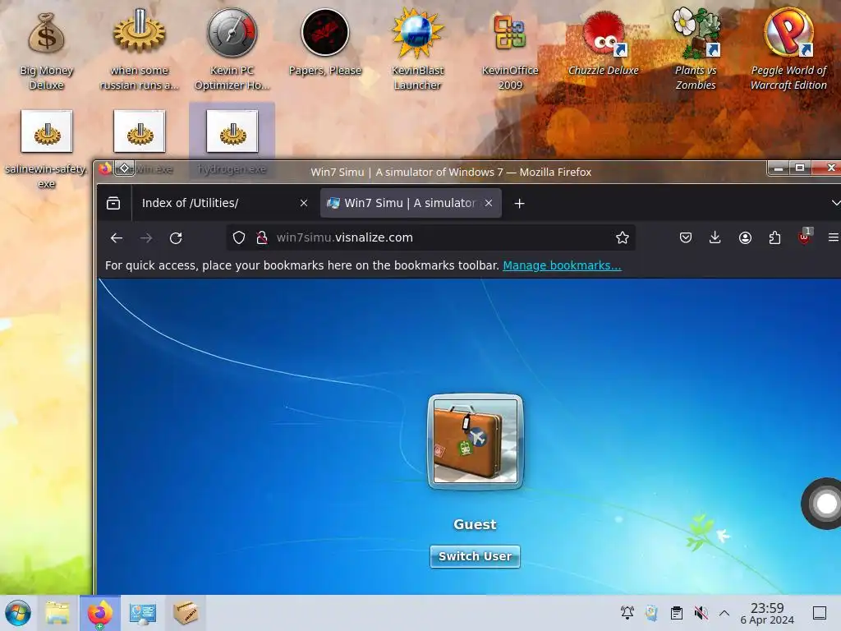Click show desktop button in taskbar
Image resolution: width=841 pixels, height=631 pixels.
820,613
